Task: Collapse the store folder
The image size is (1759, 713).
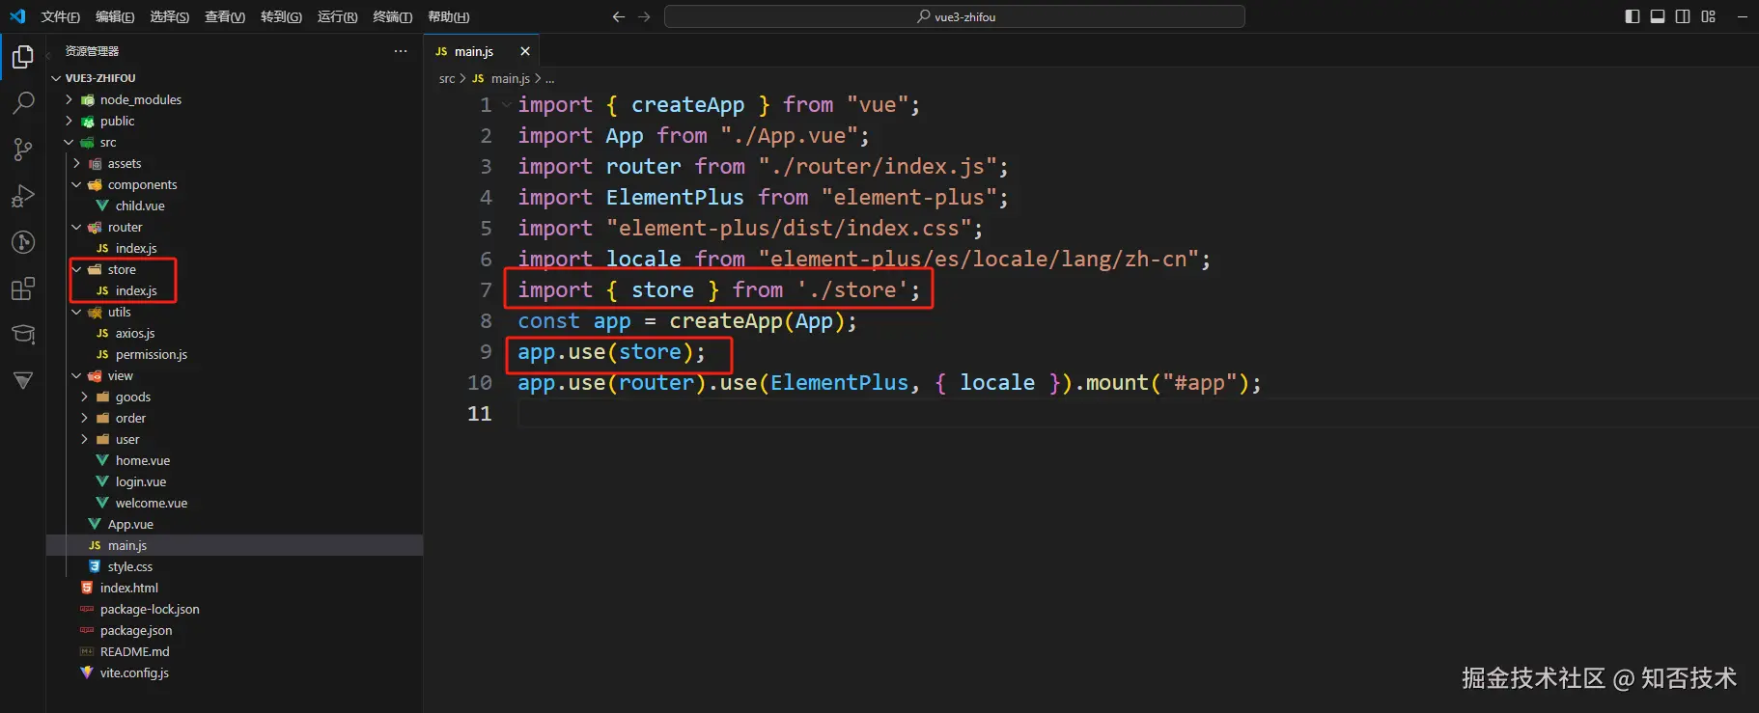Action: coord(122,269)
